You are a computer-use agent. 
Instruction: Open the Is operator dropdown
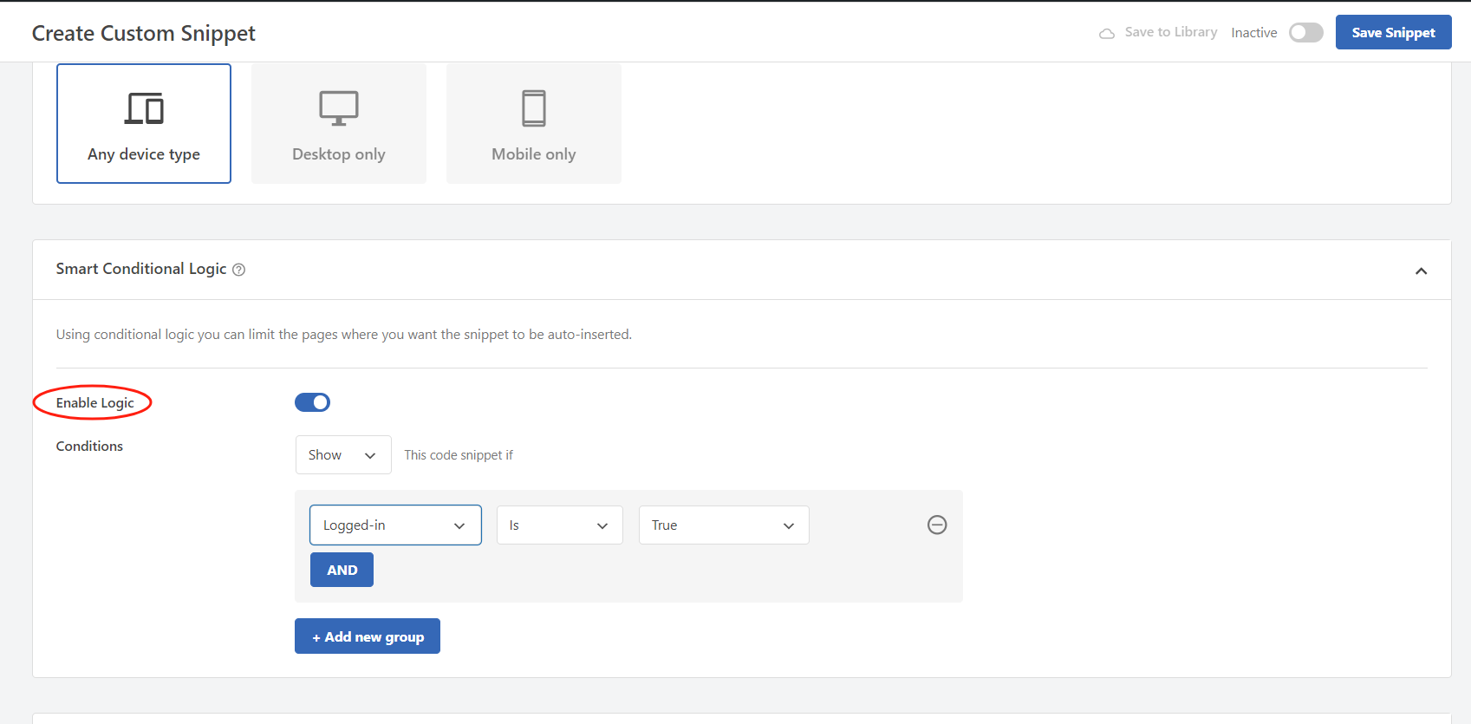560,525
